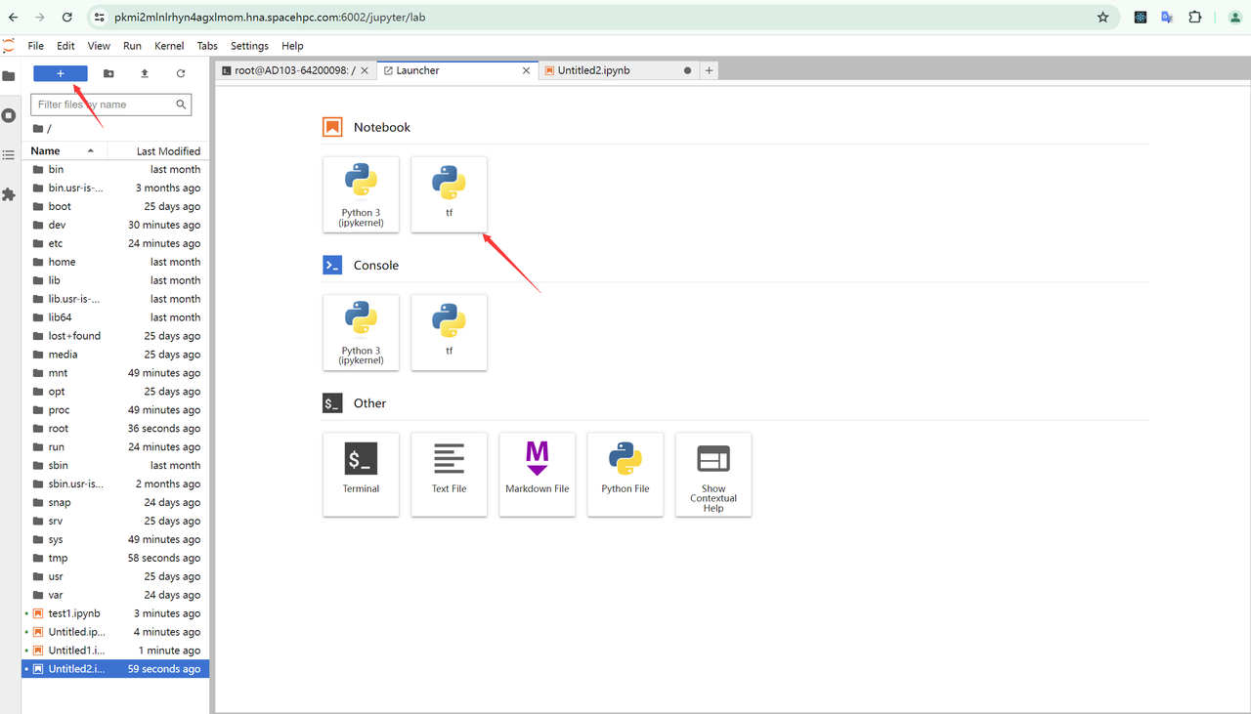Create a new folder in file browser
This screenshot has height=714, width=1251.
click(x=108, y=73)
